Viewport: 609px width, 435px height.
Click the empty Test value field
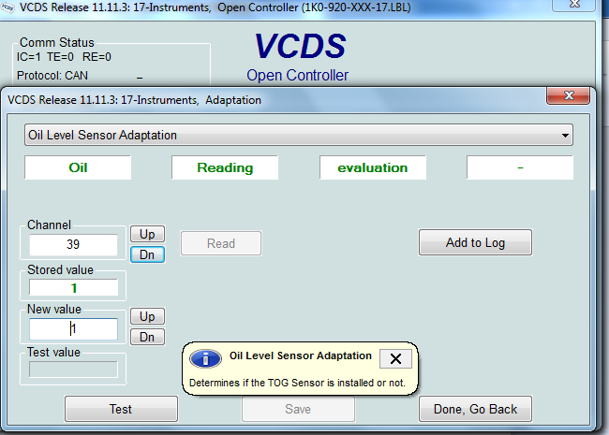pyautogui.click(x=73, y=370)
